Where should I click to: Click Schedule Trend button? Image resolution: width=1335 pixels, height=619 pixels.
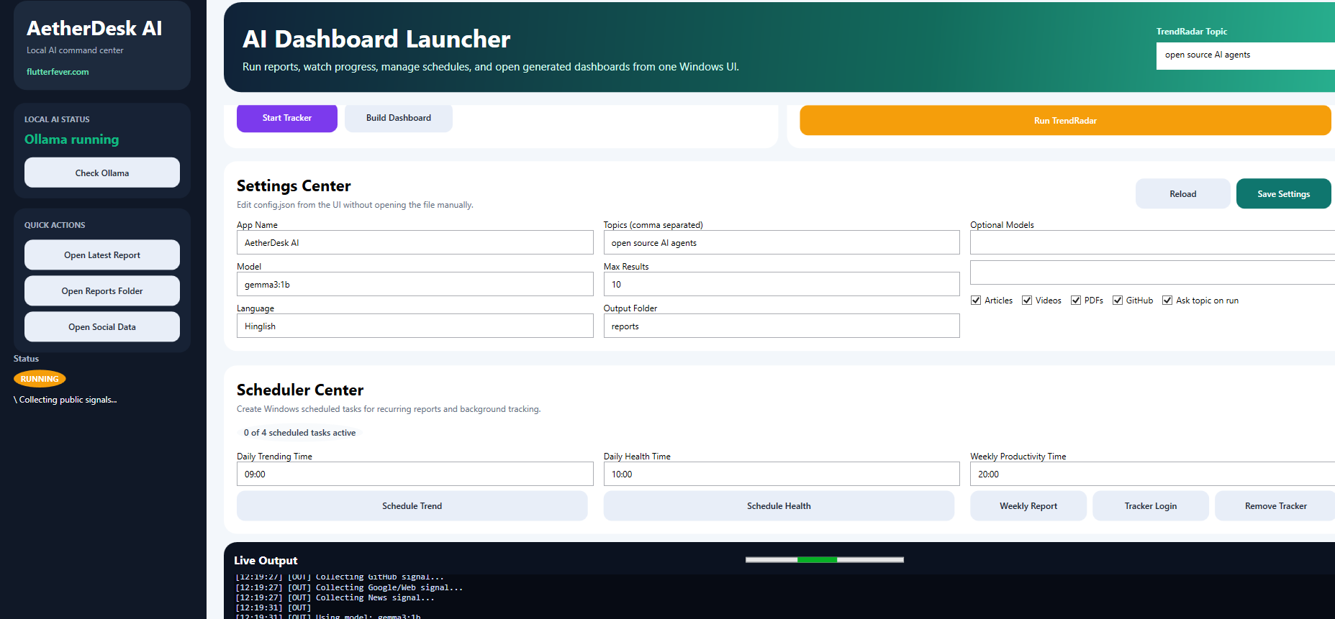point(412,505)
